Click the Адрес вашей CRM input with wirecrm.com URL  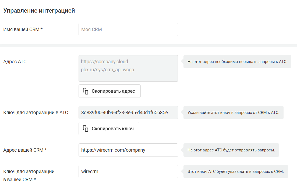coord(128,150)
